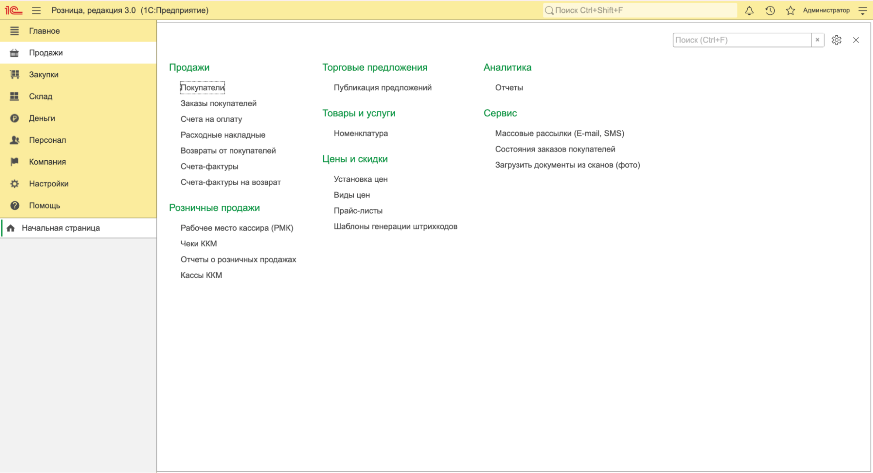Image resolution: width=873 pixels, height=473 pixels.
Task: Clear the section search field with x button
Action: (x=817, y=40)
